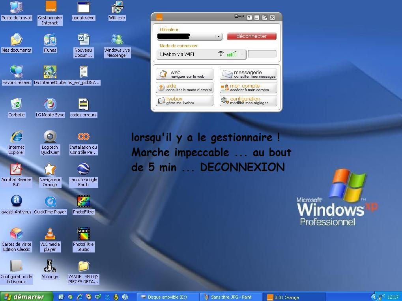Image resolution: width=402 pixels, height=301 pixels.
Task: Click livebox gérer ma livebox button
Action: 185,101
